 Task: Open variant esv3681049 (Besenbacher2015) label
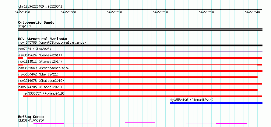(44, 68)
